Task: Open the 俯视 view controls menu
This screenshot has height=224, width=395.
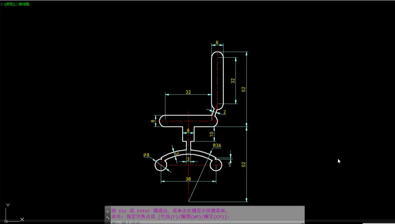Action: pyautogui.click(x=9, y=4)
